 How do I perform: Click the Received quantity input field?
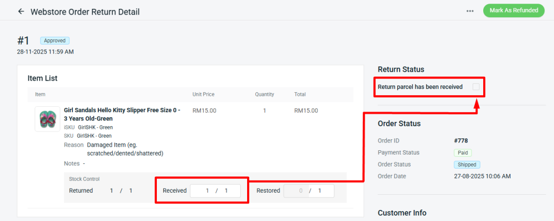(215, 191)
